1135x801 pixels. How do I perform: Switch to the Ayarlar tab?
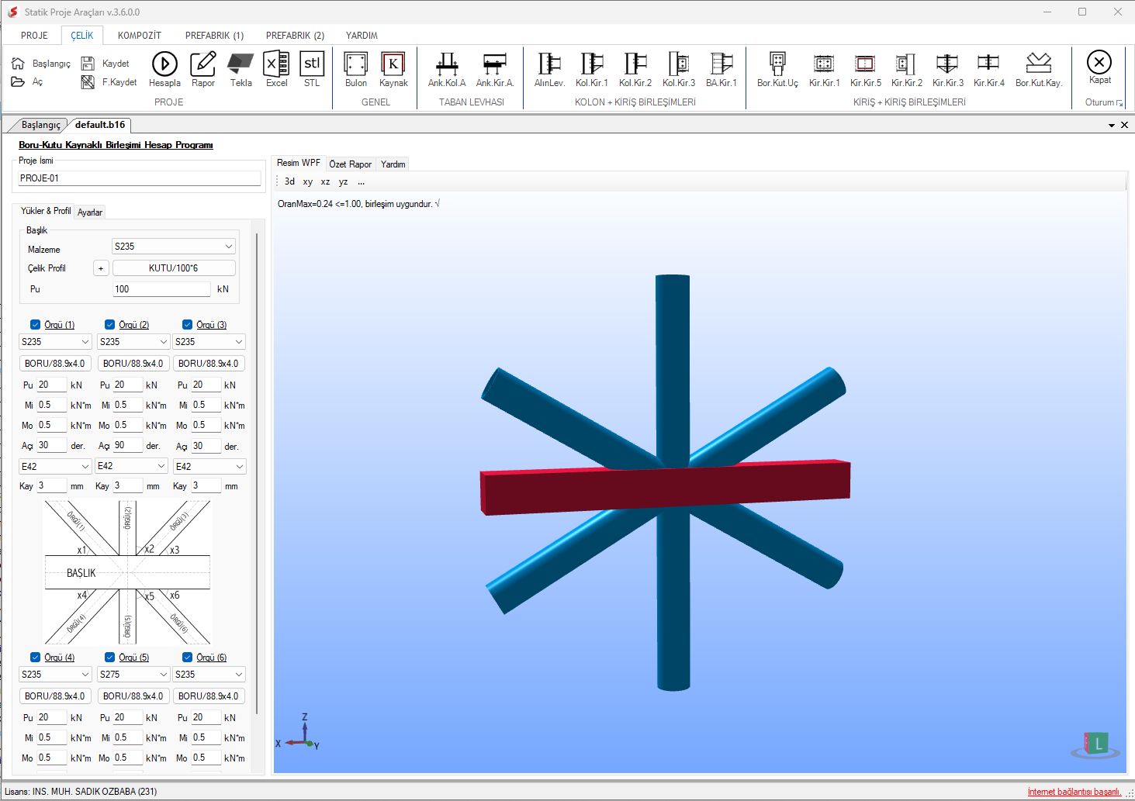[x=90, y=212]
